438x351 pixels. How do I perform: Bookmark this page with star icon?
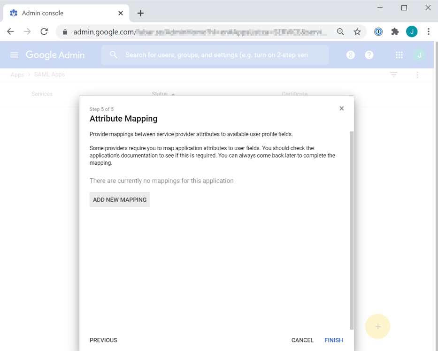pos(357,31)
